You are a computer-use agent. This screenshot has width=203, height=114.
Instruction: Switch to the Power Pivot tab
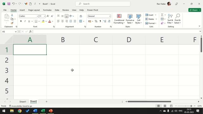coord(92,10)
